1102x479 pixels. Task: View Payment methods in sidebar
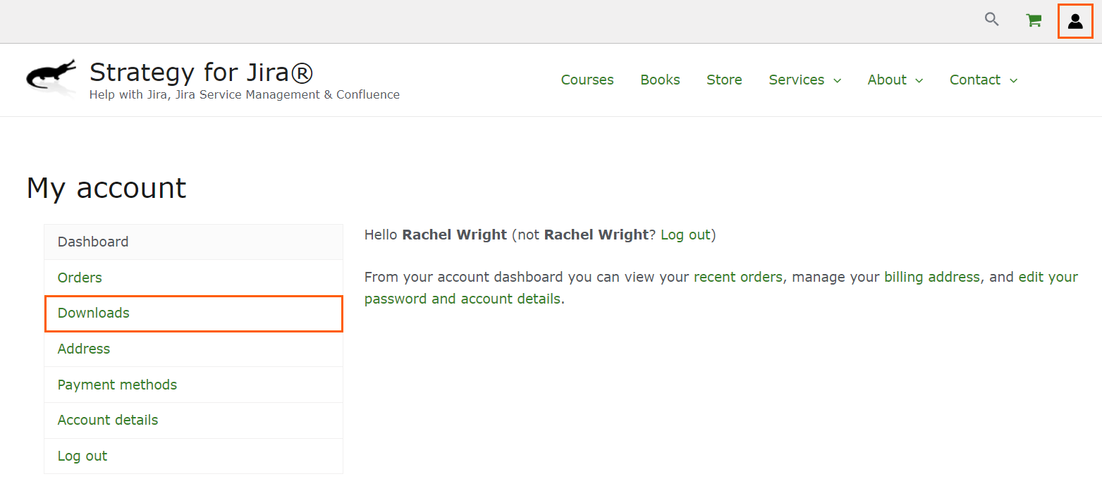pos(117,385)
